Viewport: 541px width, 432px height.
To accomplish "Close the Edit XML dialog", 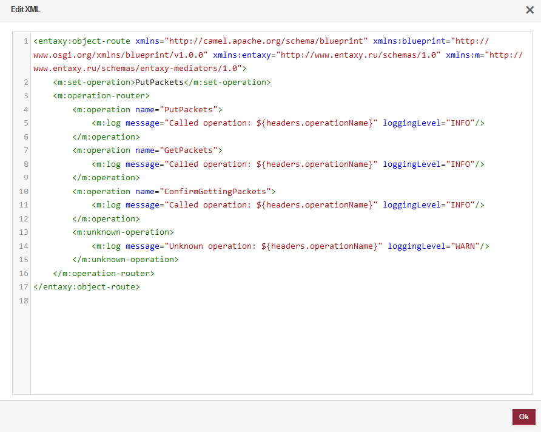I will click(x=529, y=10).
